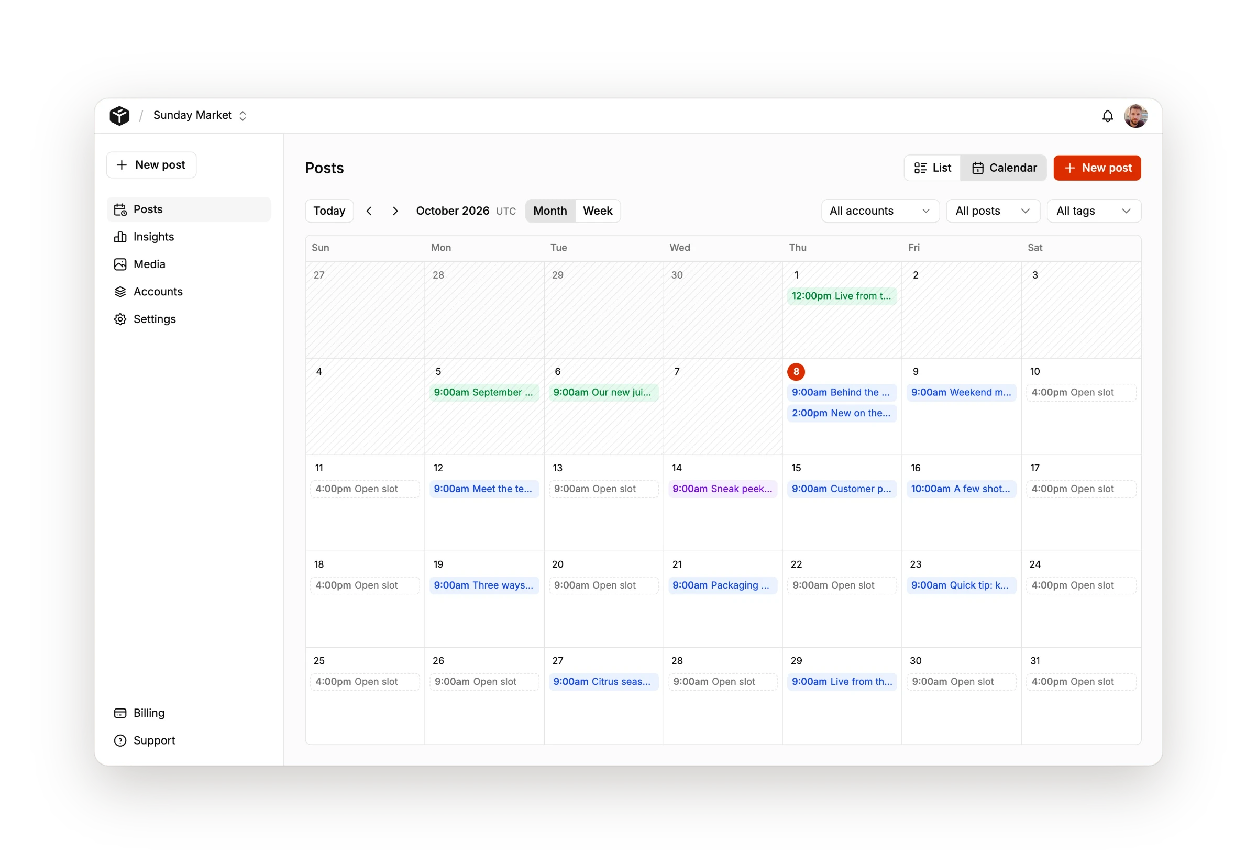Switch to Calendar view
Image resolution: width=1257 pixels, height=864 pixels.
[1003, 168]
